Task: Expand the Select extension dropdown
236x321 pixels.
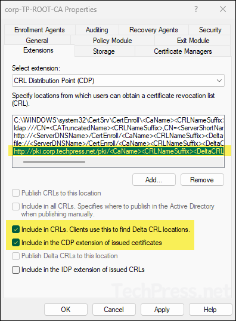Action: (x=118, y=81)
